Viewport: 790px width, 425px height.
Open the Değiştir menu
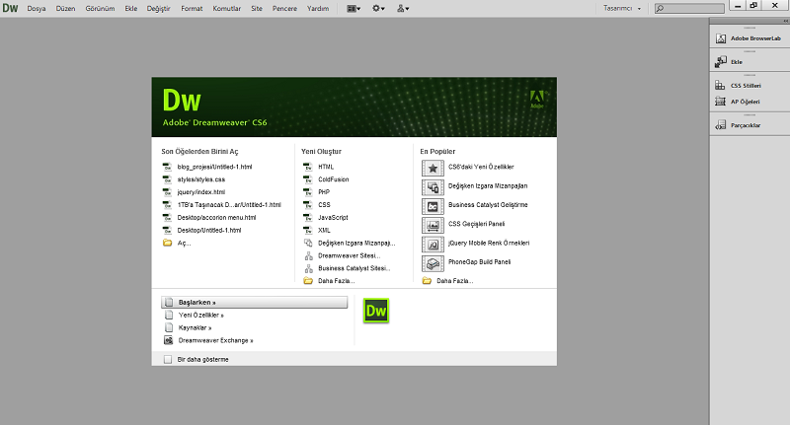click(x=159, y=9)
